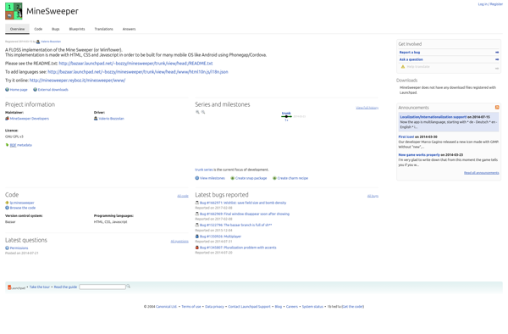Click the MineSweeper project logo icon
Image resolution: width=508 pixels, height=334 pixels.
tap(14, 11)
